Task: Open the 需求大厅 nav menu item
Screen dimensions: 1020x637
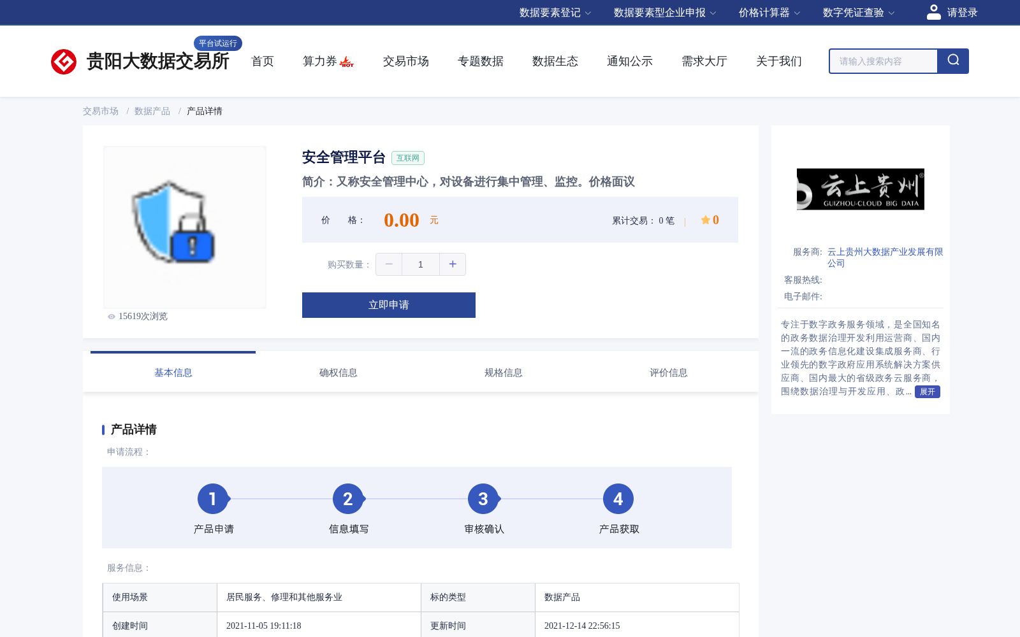Action: tap(704, 61)
